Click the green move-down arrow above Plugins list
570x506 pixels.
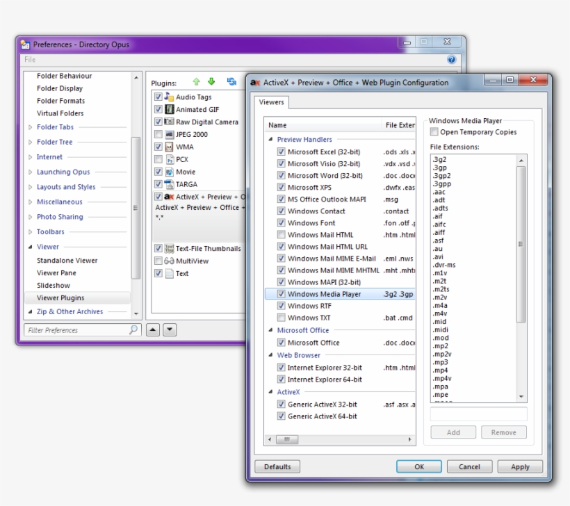coord(211,81)
